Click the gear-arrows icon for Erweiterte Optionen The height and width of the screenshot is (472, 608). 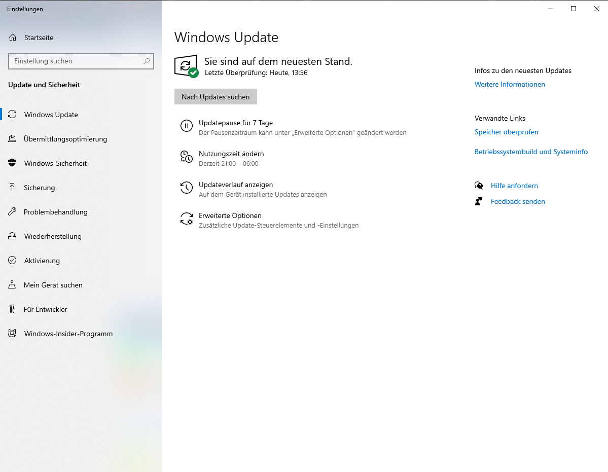[x=187, y=219]
